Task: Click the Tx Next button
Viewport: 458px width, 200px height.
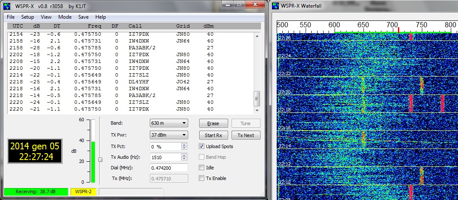Action: click(x=246, y=135)
